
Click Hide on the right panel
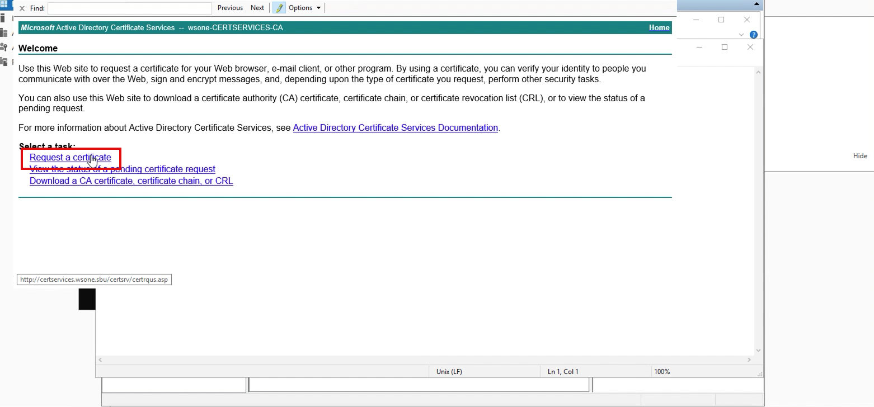pos(859,156)
